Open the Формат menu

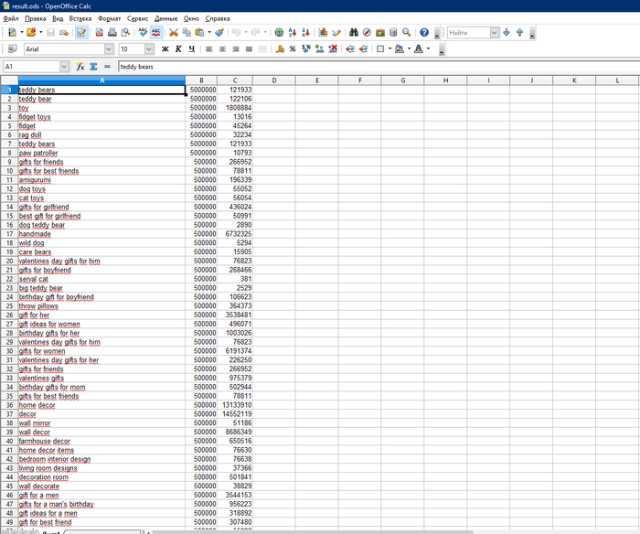(x=109, y=18)
